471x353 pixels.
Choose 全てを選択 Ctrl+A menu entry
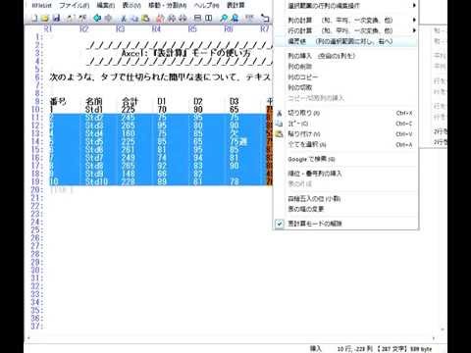(345, 144)
